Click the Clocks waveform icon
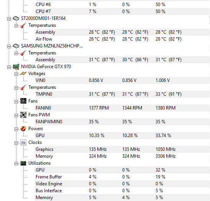210x201 pixels. pyautogui.click(x=23, y=142)
